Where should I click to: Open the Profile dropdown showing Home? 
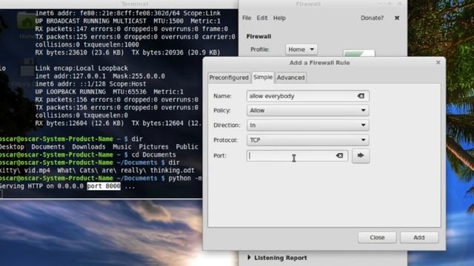[301, 50]
